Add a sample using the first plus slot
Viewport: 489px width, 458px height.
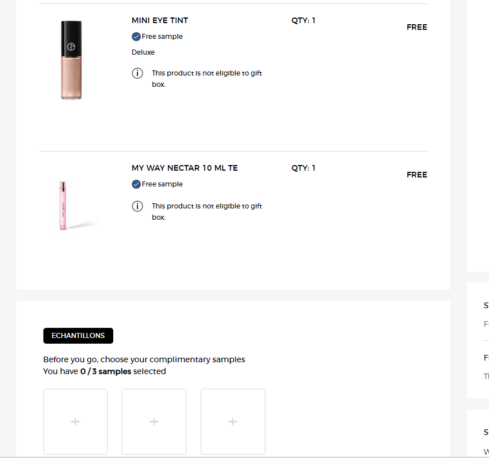click(x=75, y=421)
